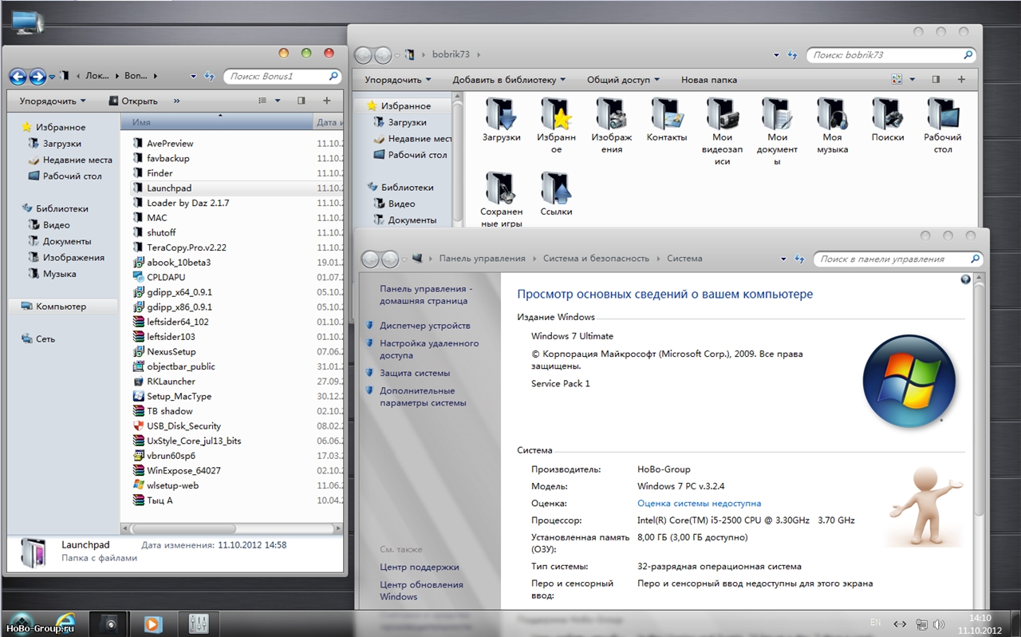Toggle preview pane in bobrik73 window
The height and width of the screenshot is (637, 1021).
(936, 80)
